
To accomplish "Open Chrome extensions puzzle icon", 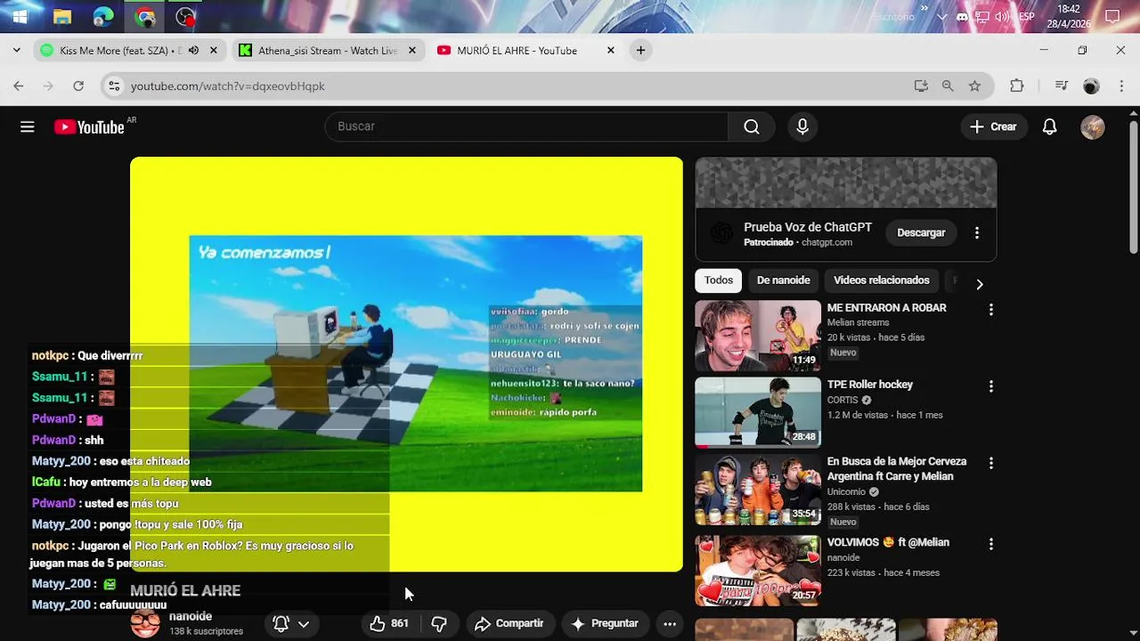I will [1017, 86].
